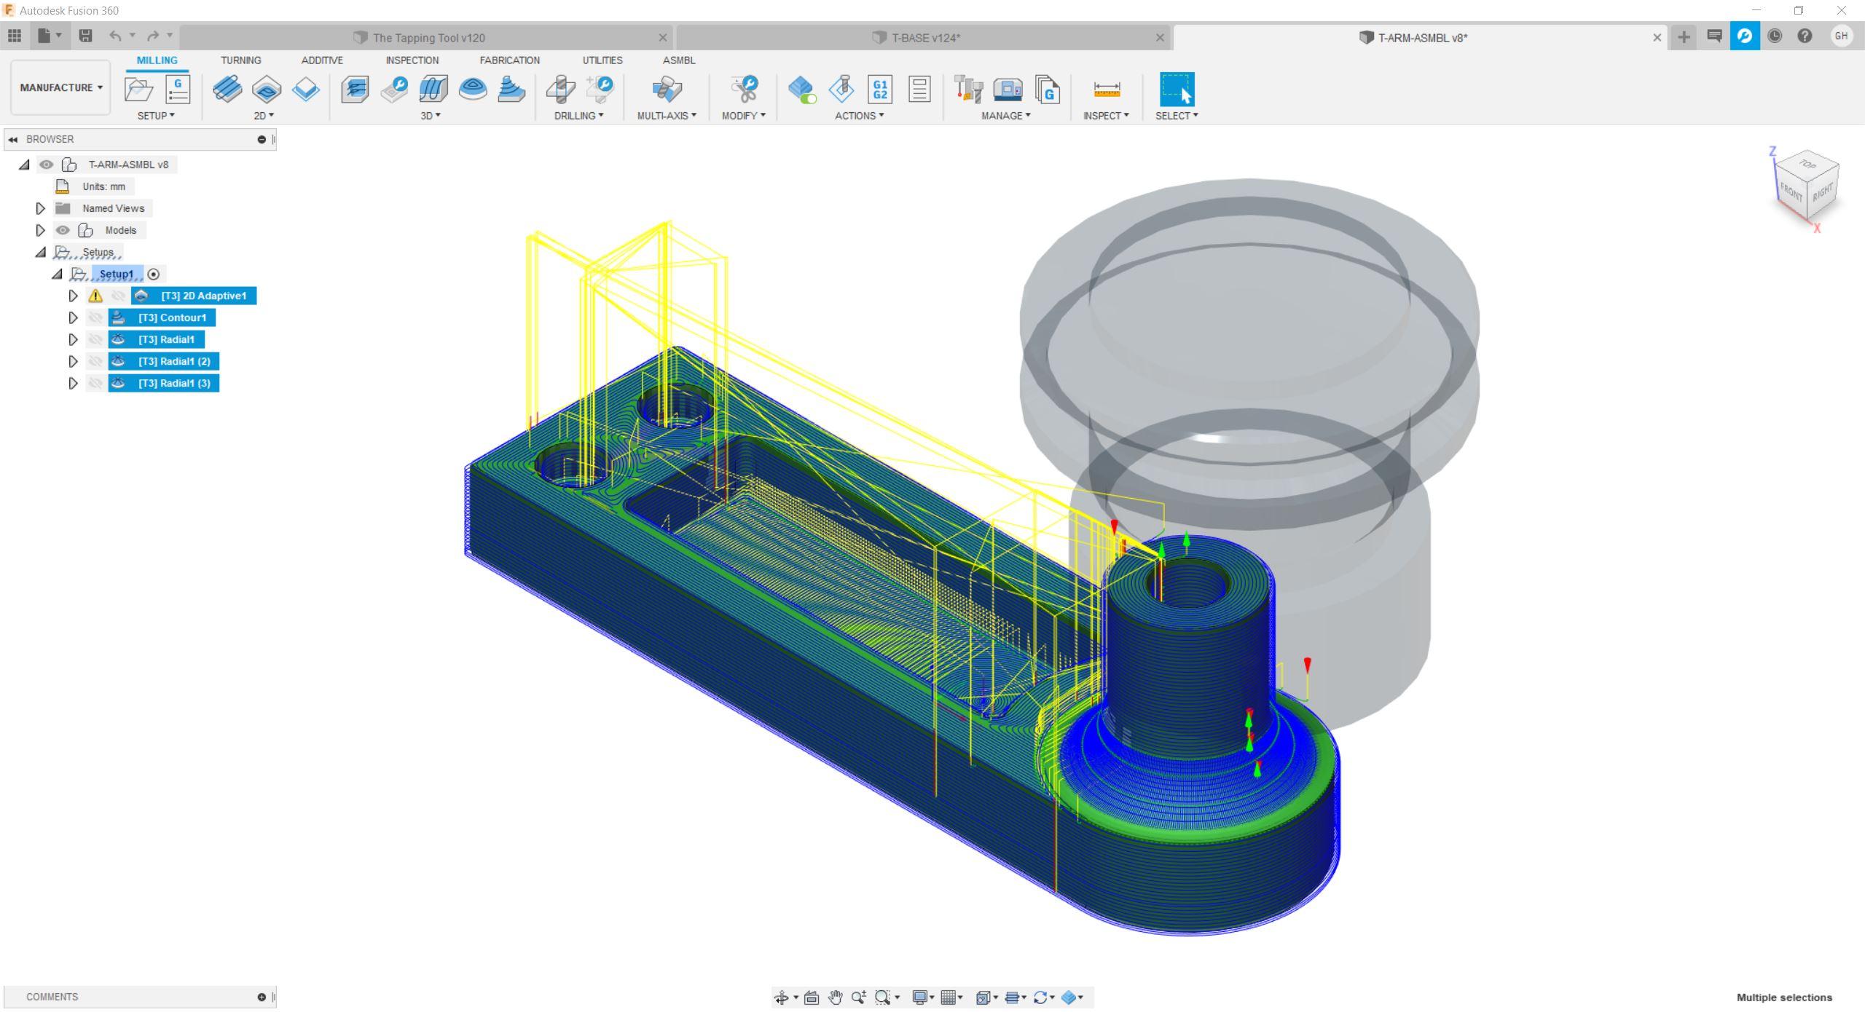The height and width of the screenshot is (1012, 1865).
Task: Click the Simulate action icon
Action: coord(841,90)
